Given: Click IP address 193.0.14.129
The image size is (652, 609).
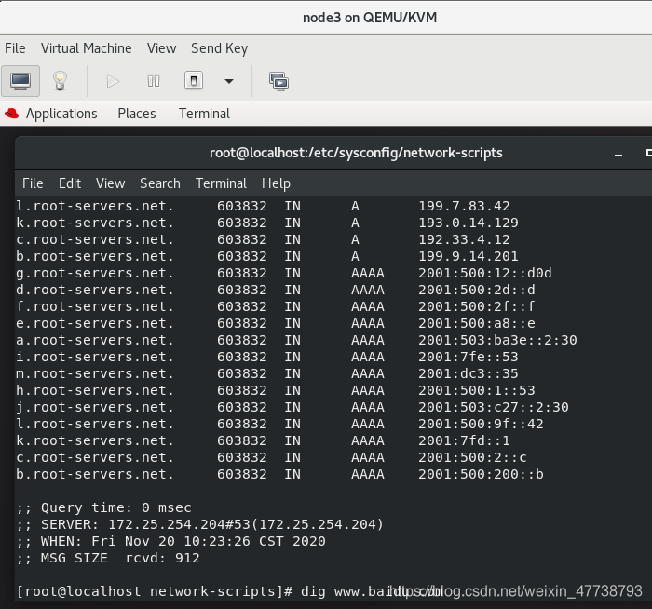Looking at the screenshot, I should 469,223.
